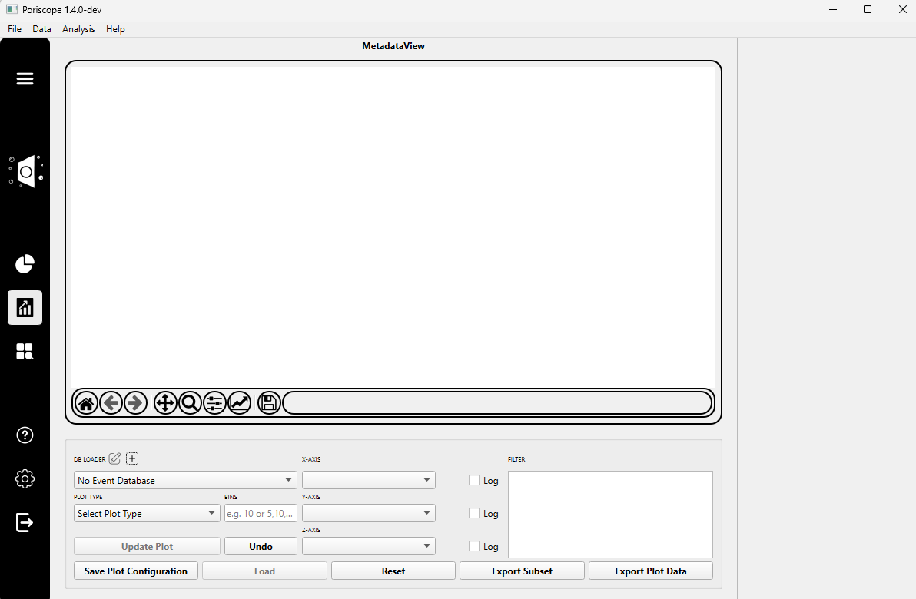Activate the Zoom-to-rectangle tool
Image resolution: width=916 pixels, height=599 pixels.
point(190,402)
